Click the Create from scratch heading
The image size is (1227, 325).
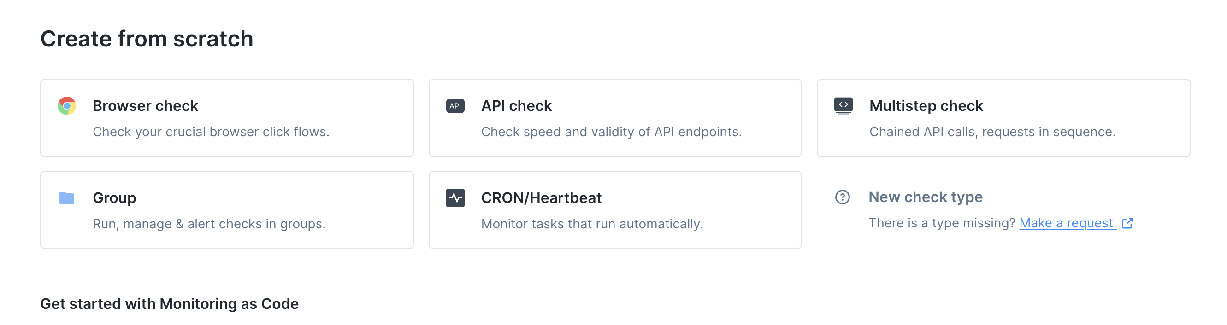pos(147,39)
